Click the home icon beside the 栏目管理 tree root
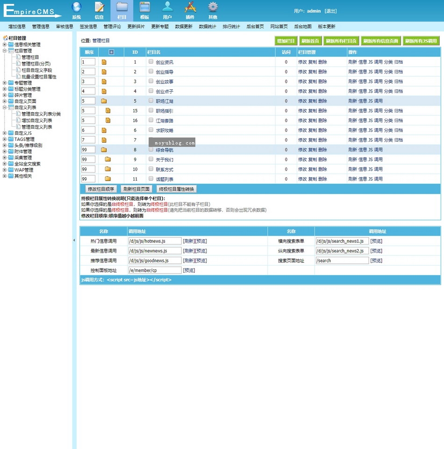 6,38
